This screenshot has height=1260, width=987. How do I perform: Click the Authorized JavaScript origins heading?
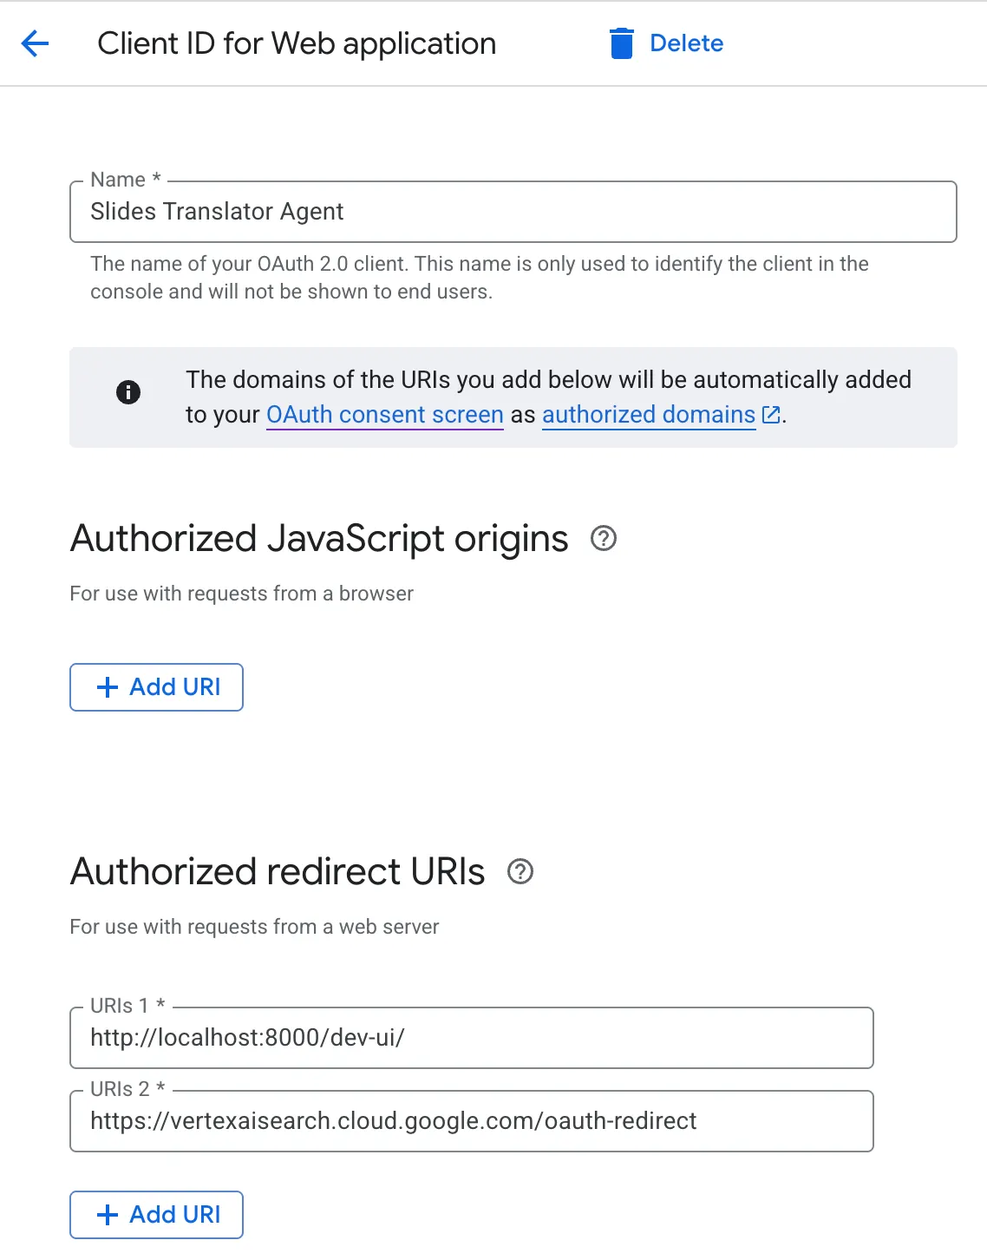319,539
